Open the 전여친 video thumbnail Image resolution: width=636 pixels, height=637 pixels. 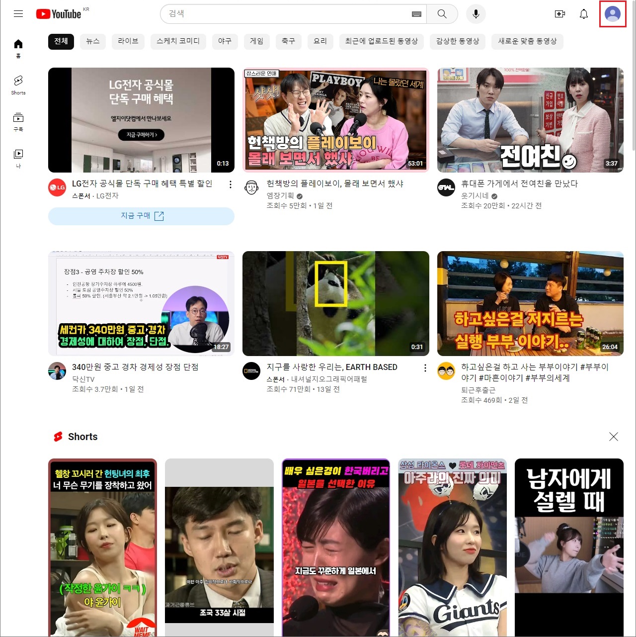tap(530, 120)
